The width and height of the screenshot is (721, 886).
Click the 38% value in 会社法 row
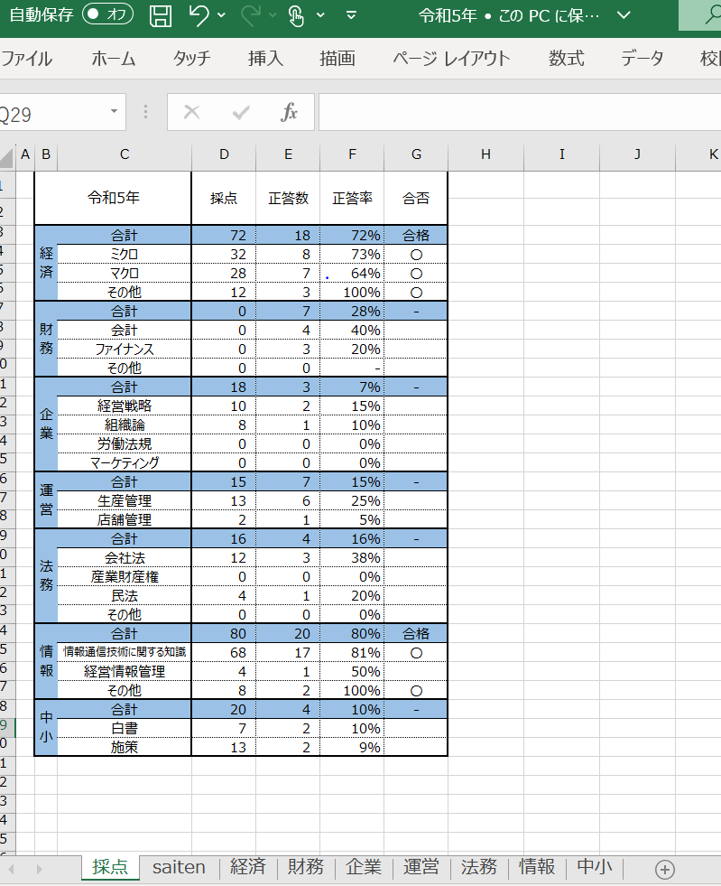[352, 558]
